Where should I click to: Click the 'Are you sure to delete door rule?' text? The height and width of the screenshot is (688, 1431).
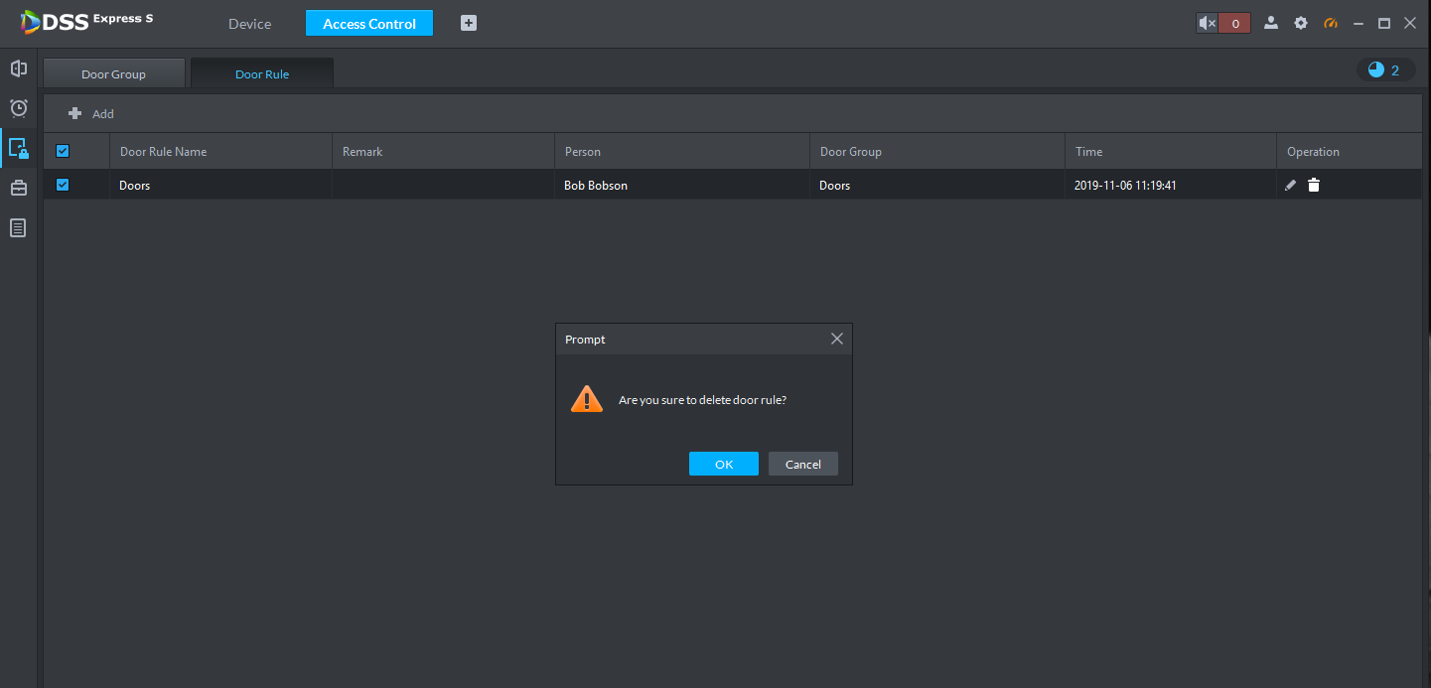point(703,400)
